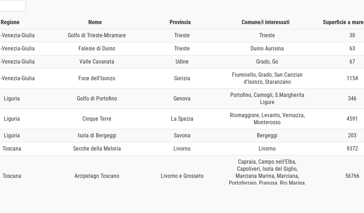
Task: Click the text input box at top
Action: click(x=12, y=6)
